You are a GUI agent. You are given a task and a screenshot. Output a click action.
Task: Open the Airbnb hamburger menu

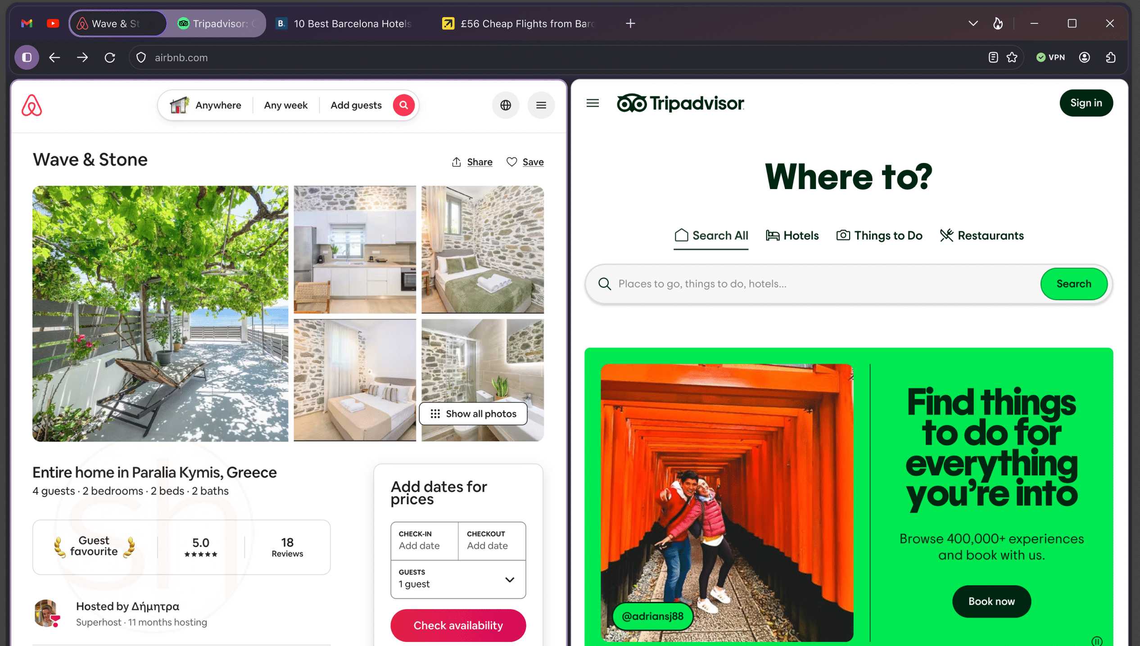tap(541, 105)
